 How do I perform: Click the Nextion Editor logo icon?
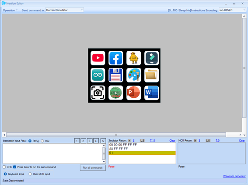click(3, 4)
